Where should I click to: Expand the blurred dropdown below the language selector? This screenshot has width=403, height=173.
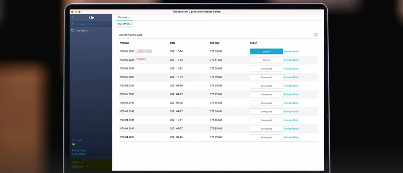click(80, 167)
